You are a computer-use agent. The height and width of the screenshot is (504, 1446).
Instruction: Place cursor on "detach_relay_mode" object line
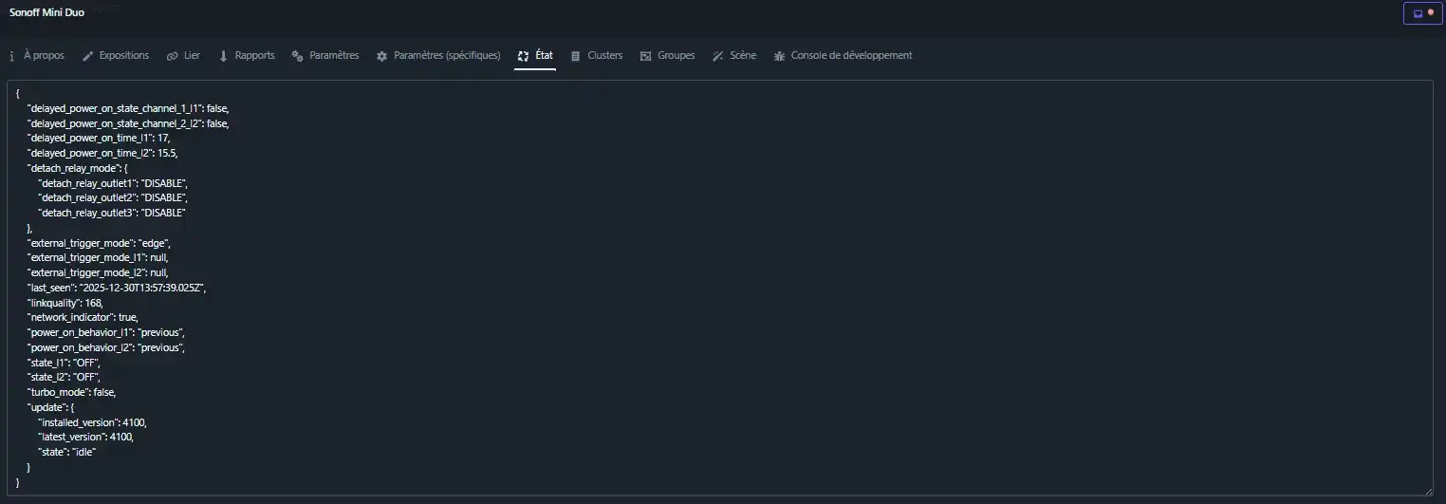(78, 168)
